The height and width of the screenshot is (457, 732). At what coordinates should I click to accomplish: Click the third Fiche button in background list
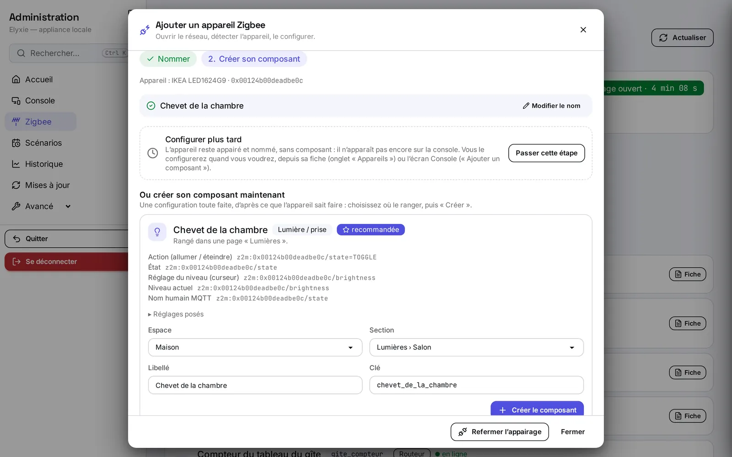[x=688, y=372]
